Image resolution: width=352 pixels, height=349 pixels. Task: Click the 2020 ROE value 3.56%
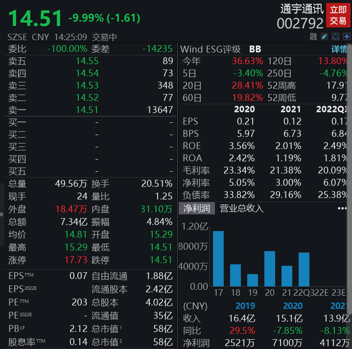pos(242,146)
